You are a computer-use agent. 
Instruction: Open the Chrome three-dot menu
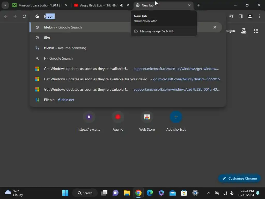coord(259,16)
